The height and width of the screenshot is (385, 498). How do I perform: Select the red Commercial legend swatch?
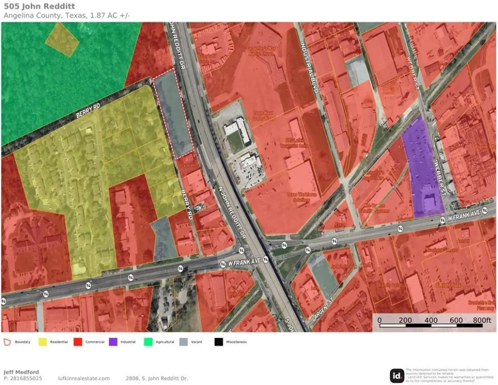[78, 342]
